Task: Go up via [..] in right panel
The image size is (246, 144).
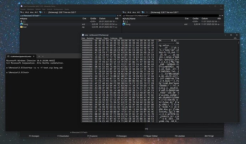Action: click(x=125, y=22)
